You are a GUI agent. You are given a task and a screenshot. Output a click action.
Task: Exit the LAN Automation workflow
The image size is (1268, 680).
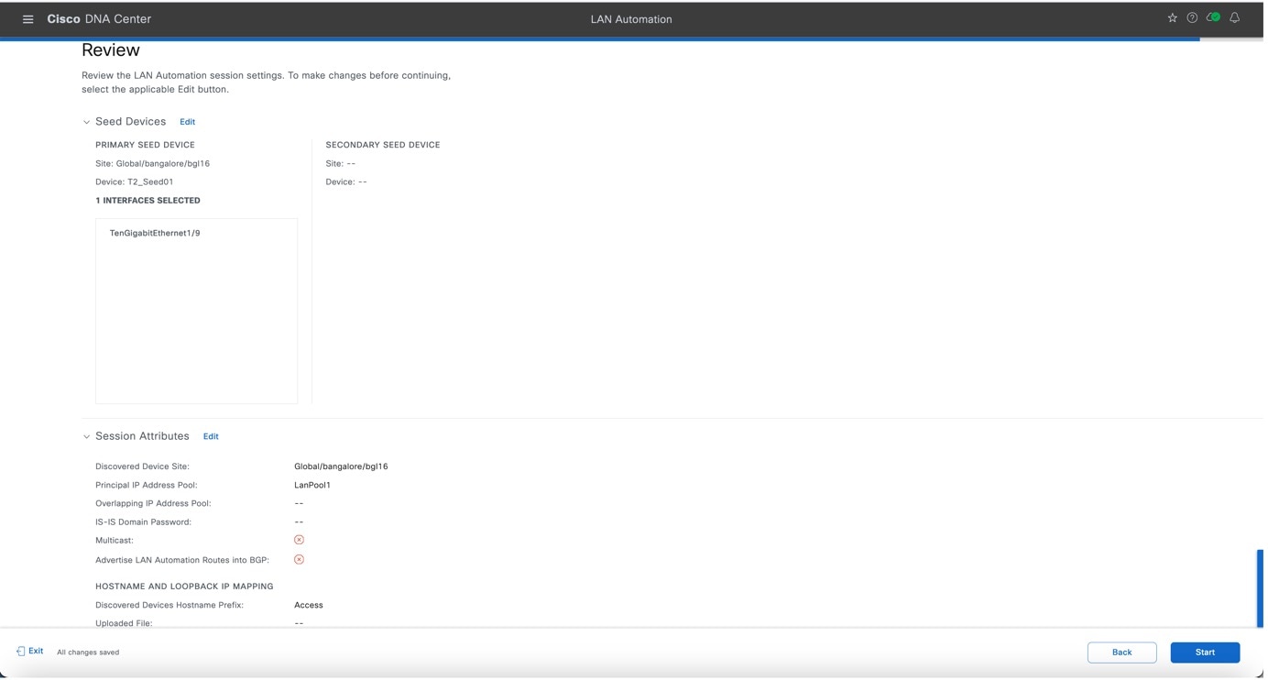[30, 652]
